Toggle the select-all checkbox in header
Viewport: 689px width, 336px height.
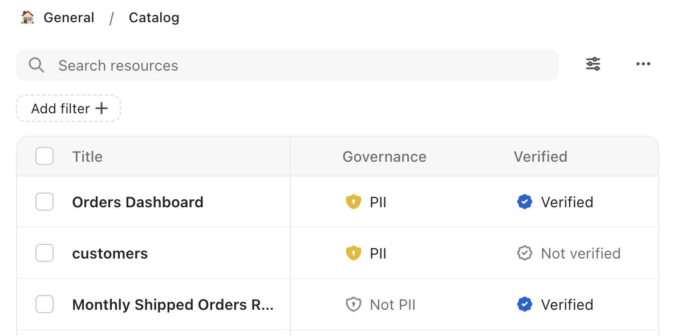tap(44, 157)
